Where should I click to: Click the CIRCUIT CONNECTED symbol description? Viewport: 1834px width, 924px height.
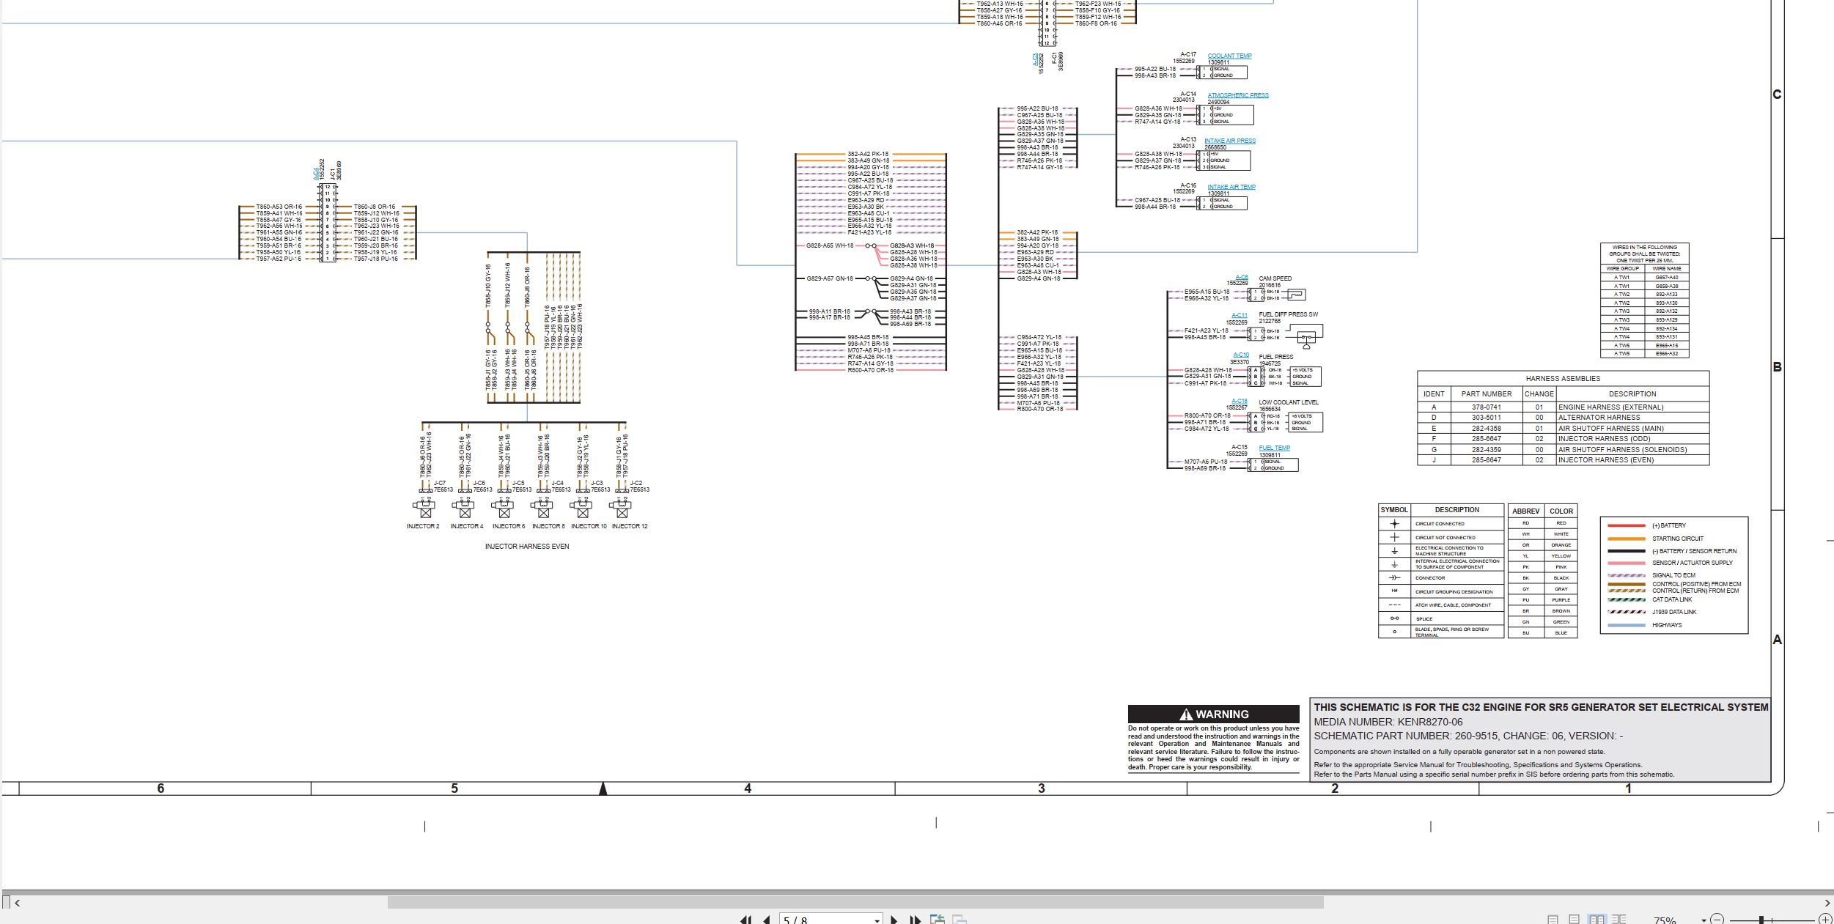1440,524
